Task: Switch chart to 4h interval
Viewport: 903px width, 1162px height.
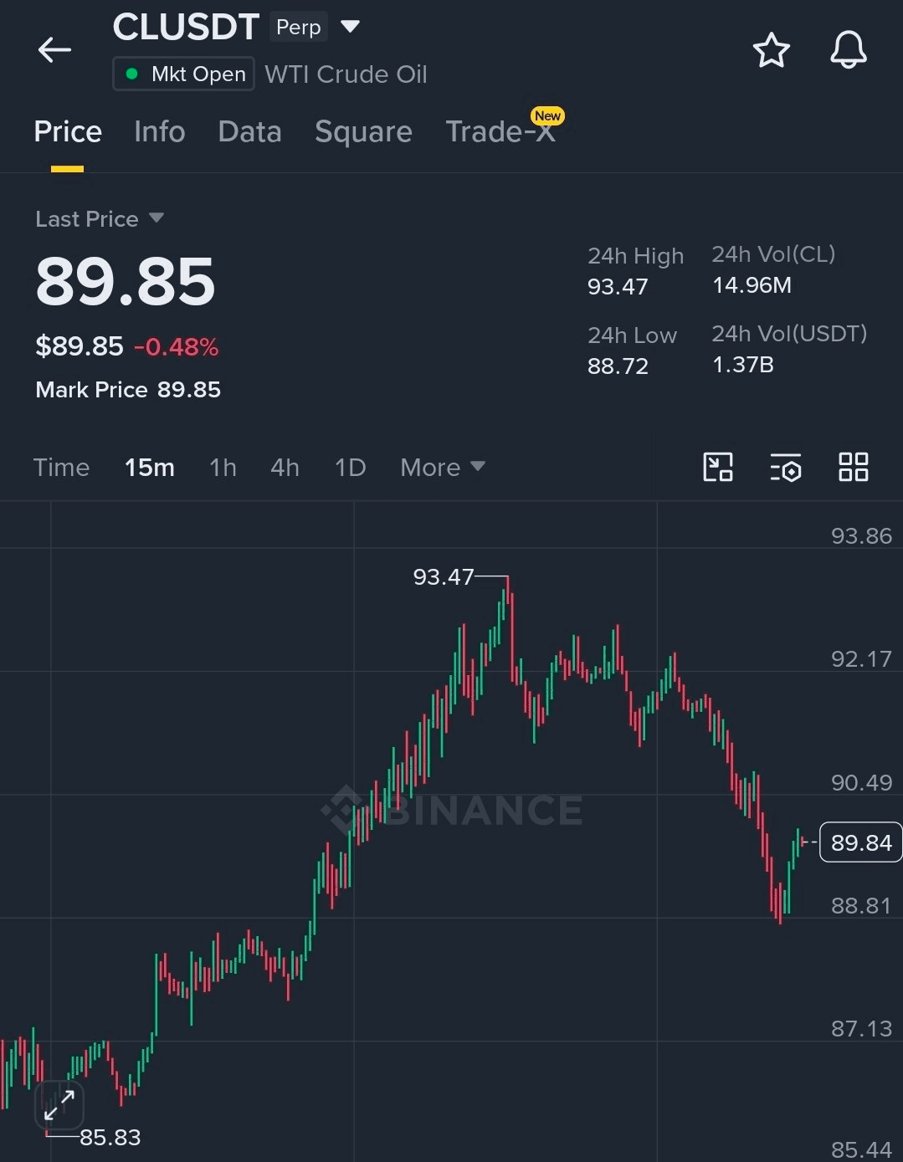Action: pos(285,468)
